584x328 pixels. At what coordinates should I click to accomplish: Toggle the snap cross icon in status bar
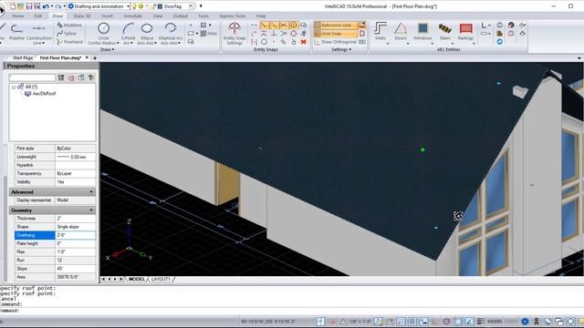click(x=320, y=322)
